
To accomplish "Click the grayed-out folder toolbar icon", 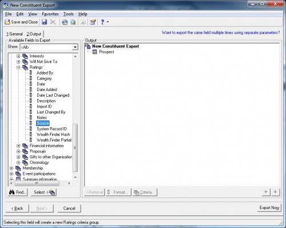I will pos(83,22).
